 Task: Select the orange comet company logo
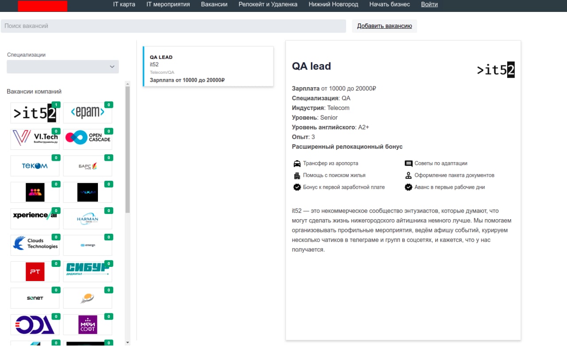(x=88, y=298)
